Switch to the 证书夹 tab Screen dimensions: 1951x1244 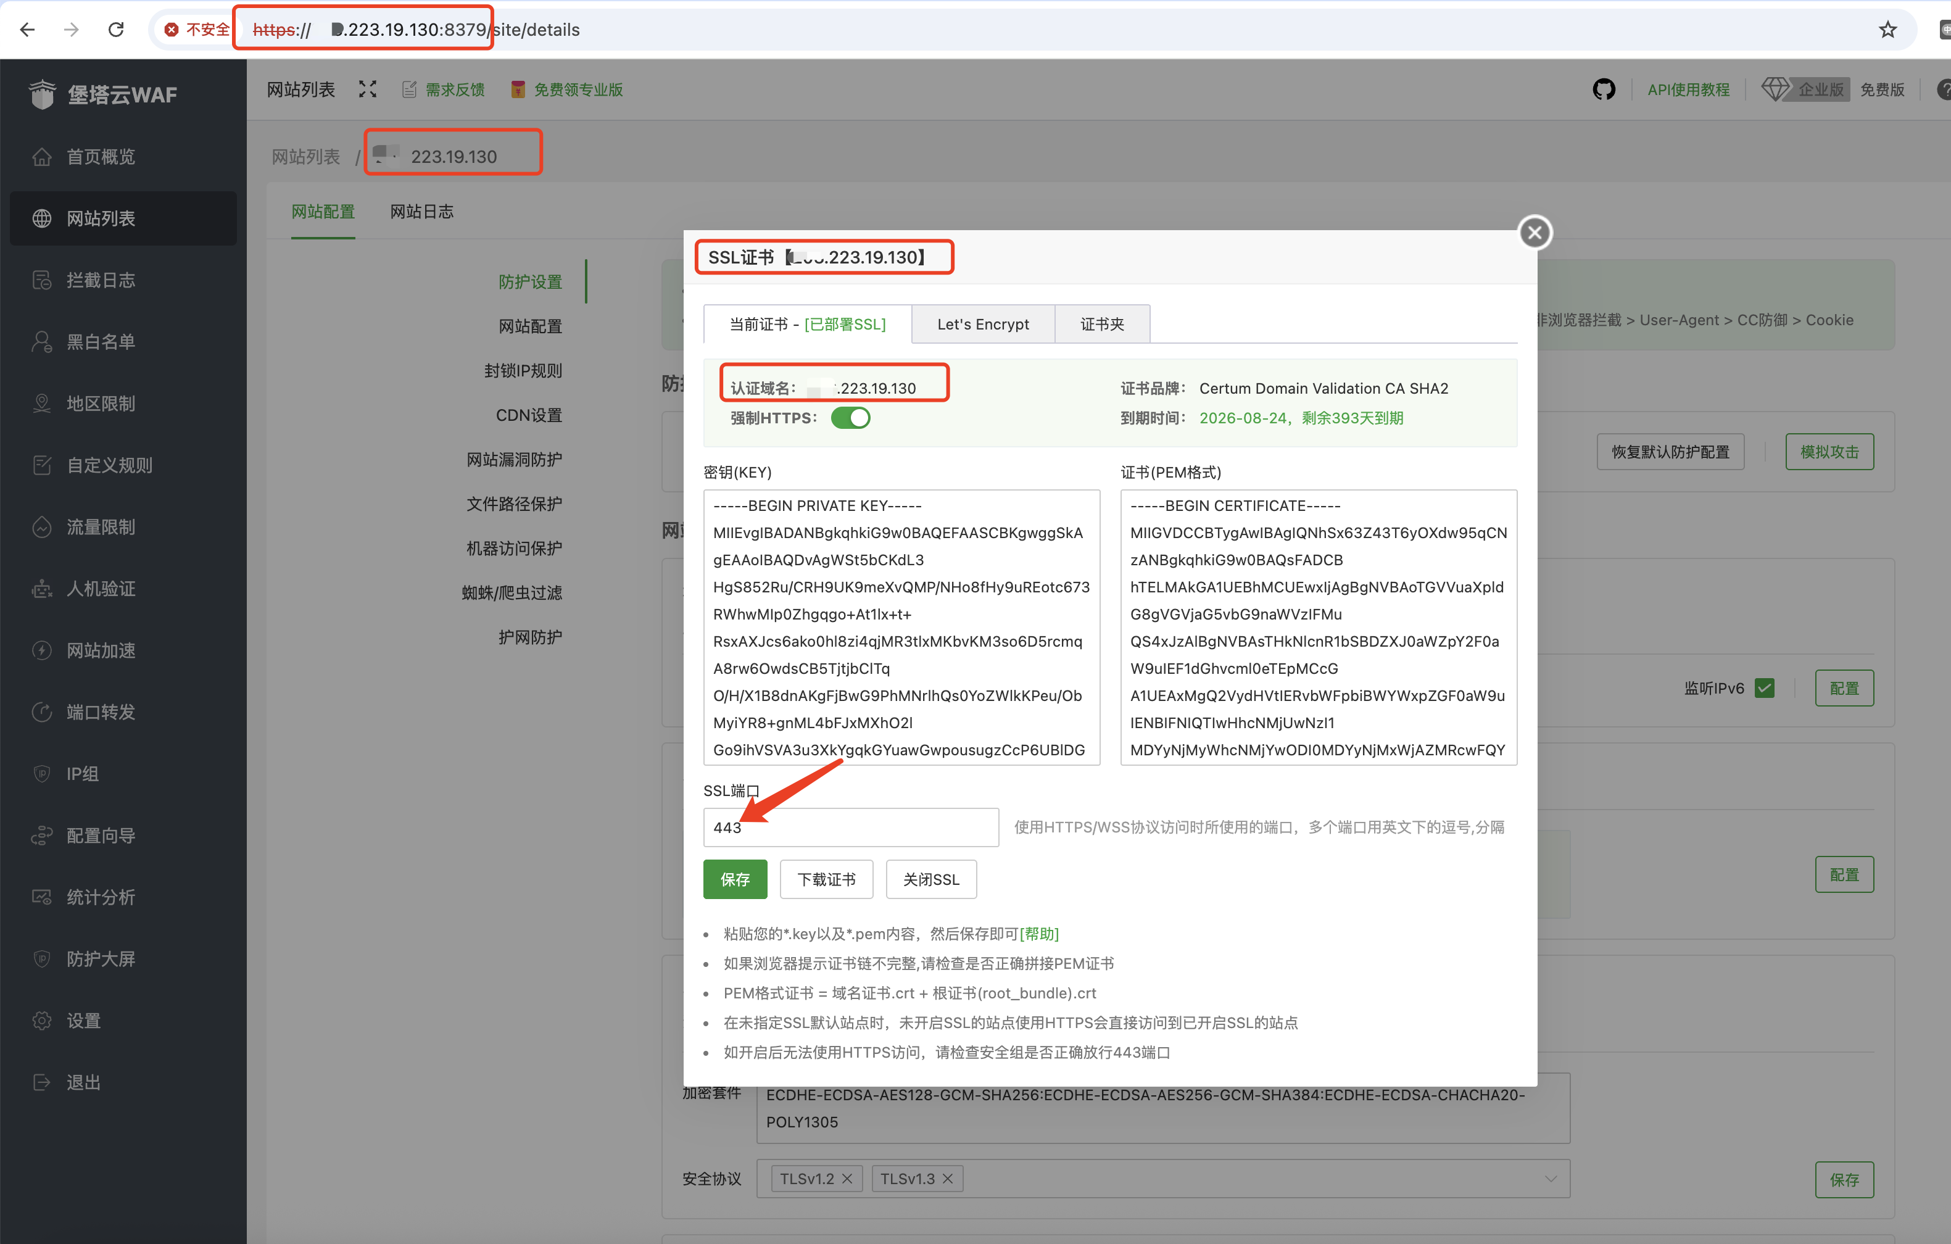pyautogui.click(x=1102, y=324)
